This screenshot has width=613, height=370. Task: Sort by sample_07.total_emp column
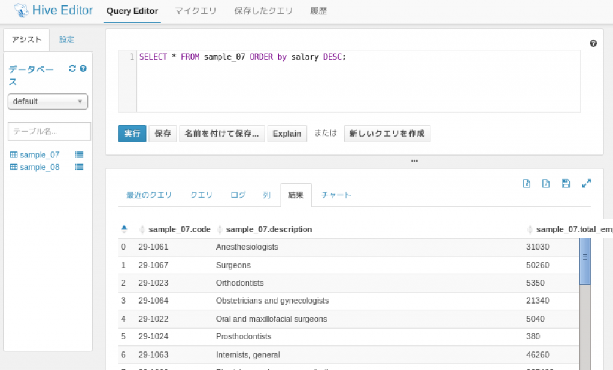point(574,229)
